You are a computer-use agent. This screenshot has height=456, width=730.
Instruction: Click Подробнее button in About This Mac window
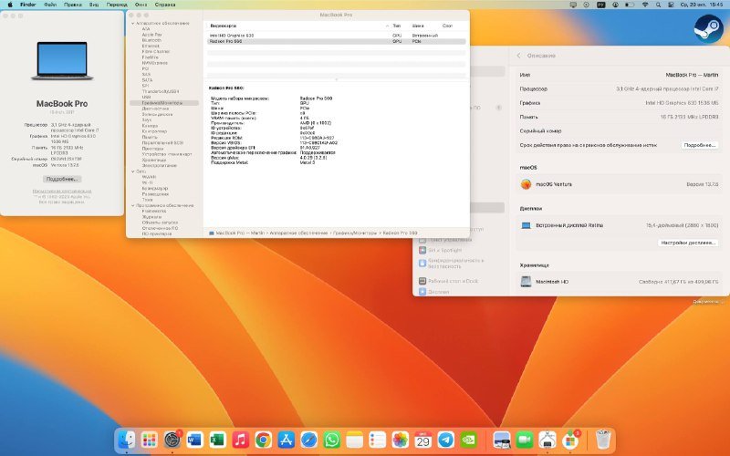pos(62,179)
